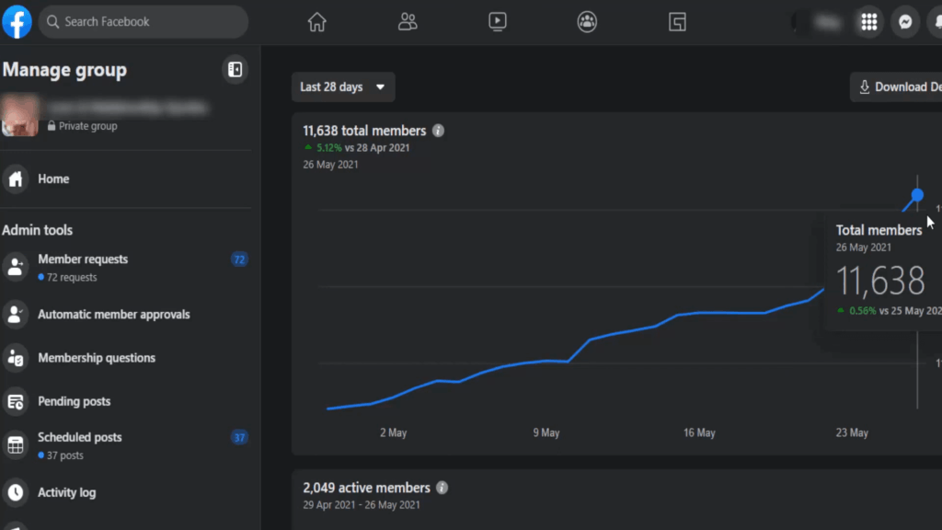
Task: Open the Messenger icon
Action: click(x=905, y=22)
